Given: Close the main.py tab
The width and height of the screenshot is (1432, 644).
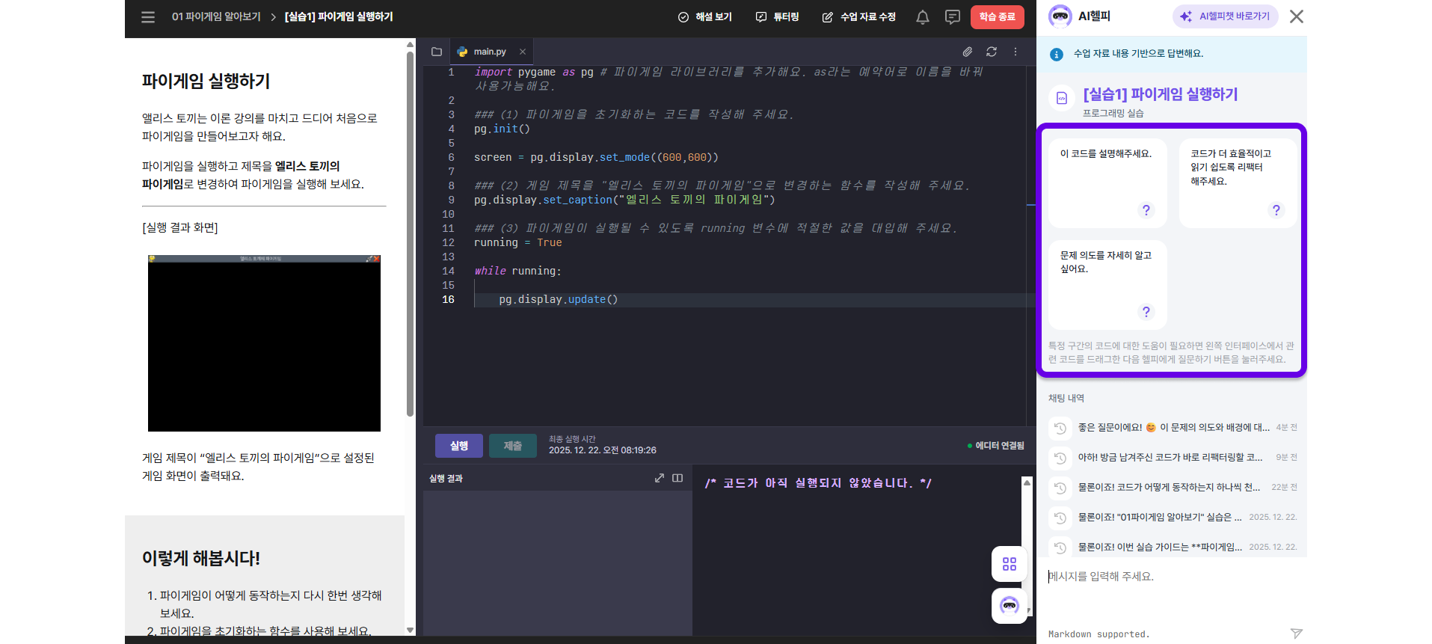Looking at the screenshot, I should point(523,52).
